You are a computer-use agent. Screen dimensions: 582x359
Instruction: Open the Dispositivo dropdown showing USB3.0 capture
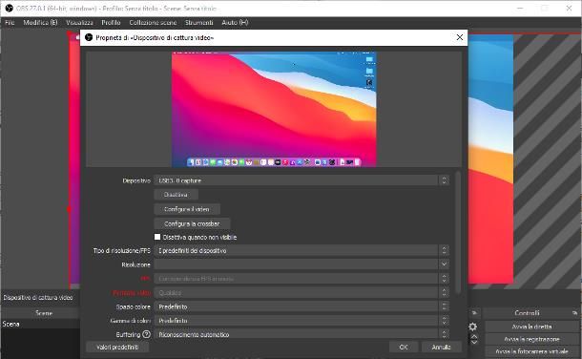pyautogui.click(x=301, y=180)
